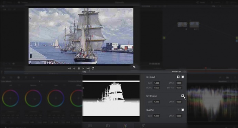Open the Deliver page rocket icon

pyautogui.click(x=143, y=125)
